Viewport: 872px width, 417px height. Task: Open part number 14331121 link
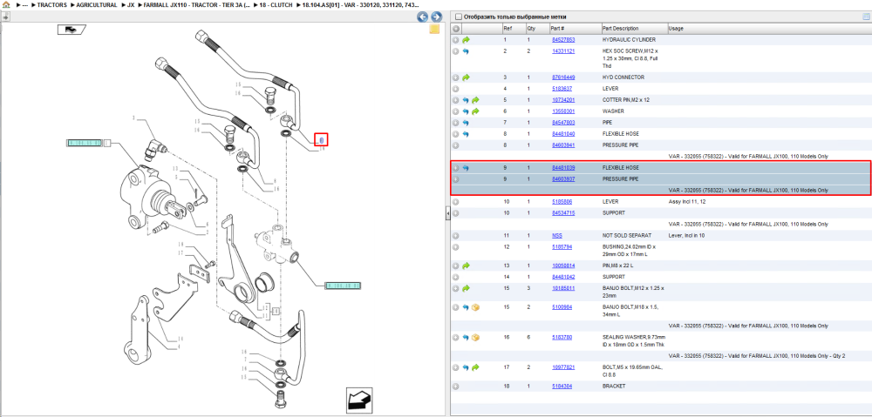click(563, 51)
